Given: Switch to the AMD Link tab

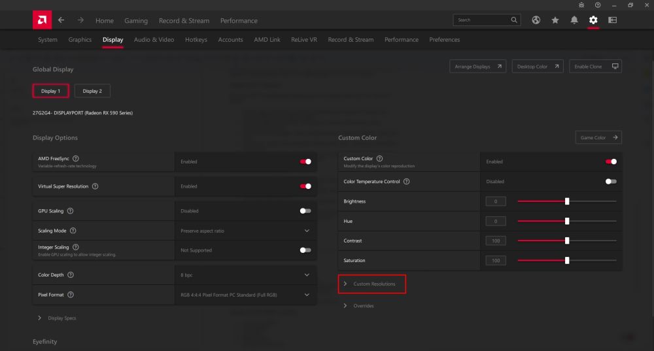Looking at the screenshot, I should click(267, 40).
